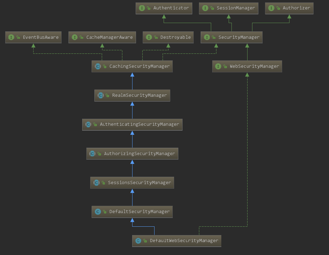Click the interface icon on the Authenticator node
The image size is (329, 255).
click(142, 8)
